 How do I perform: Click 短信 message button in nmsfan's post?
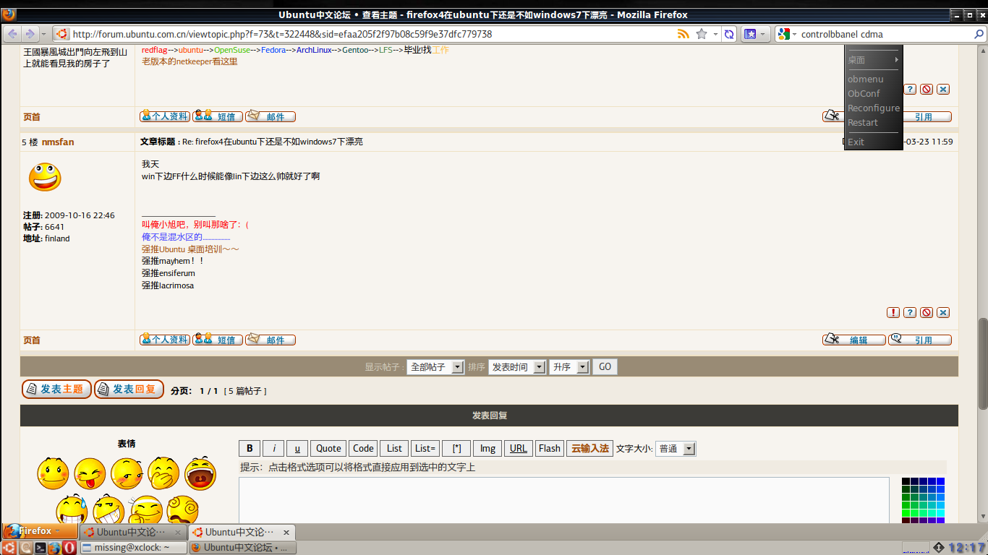coord(218,340)
